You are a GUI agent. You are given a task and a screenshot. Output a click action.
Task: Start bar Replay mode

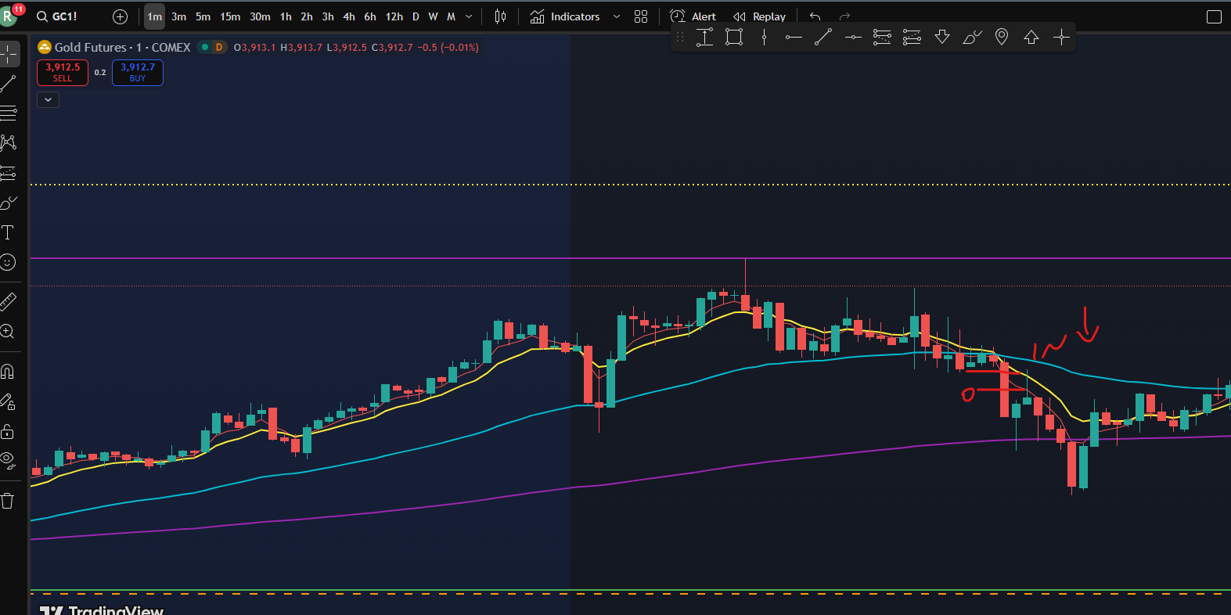[759, 16]
